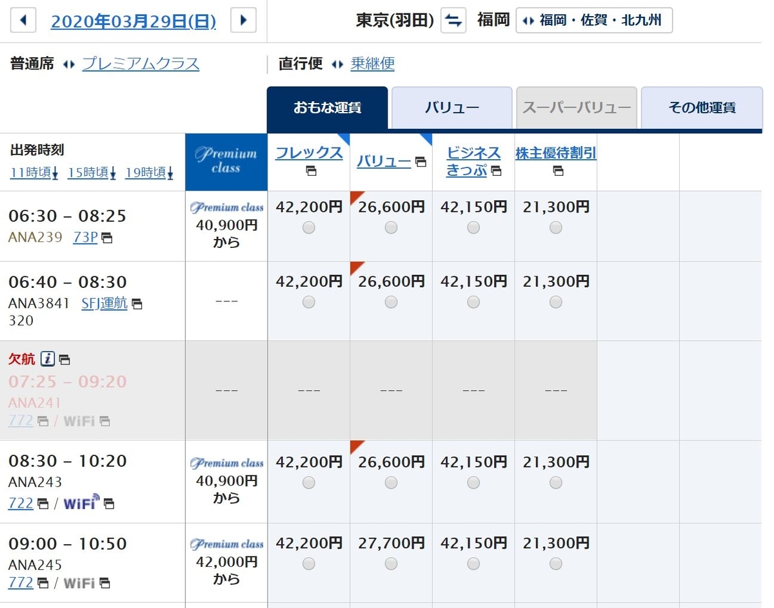Select ビジネスきっぷ 42,150円 for ANA239
The image size is (774, 608).
(473, 227)
